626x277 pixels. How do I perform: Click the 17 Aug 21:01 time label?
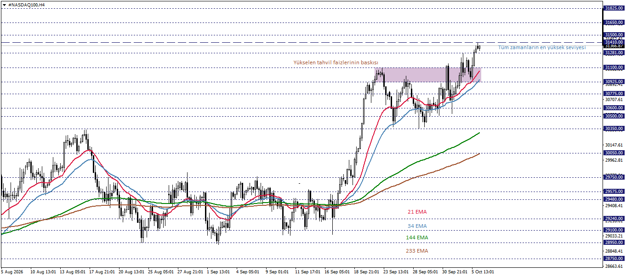coord(102,272)
